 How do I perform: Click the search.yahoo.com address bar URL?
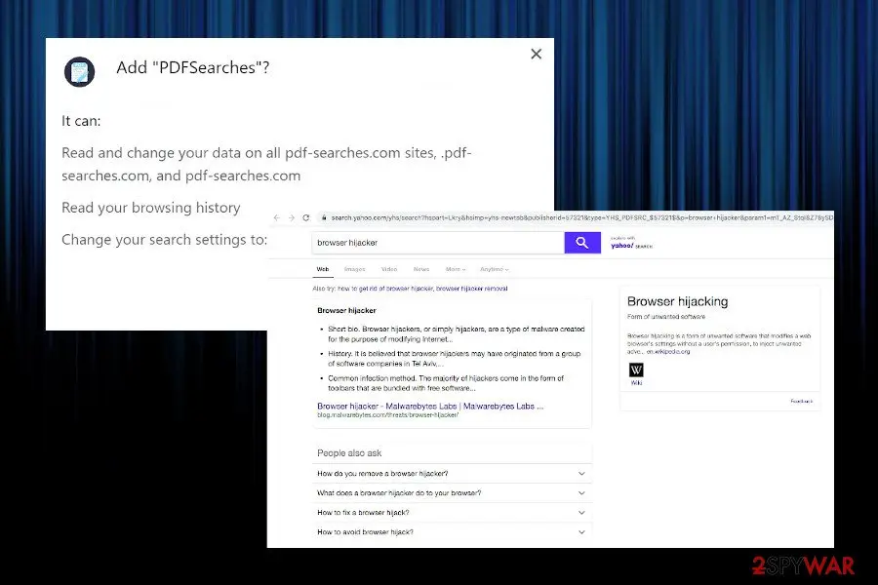(x=581, y=217)
